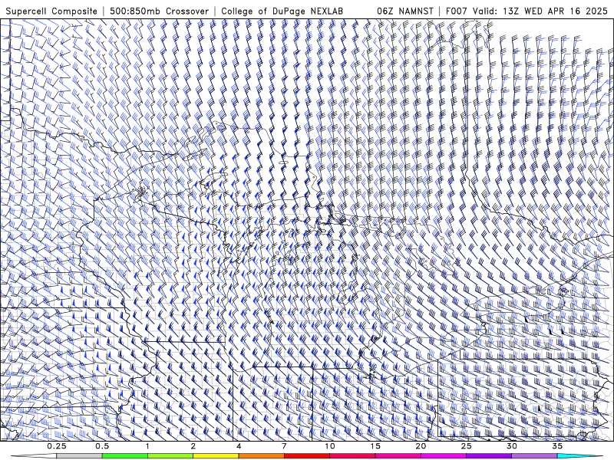Select the lavender 30–35 color bar segment
This screenshot has height=460, width=614.
(x=534, y=455)
